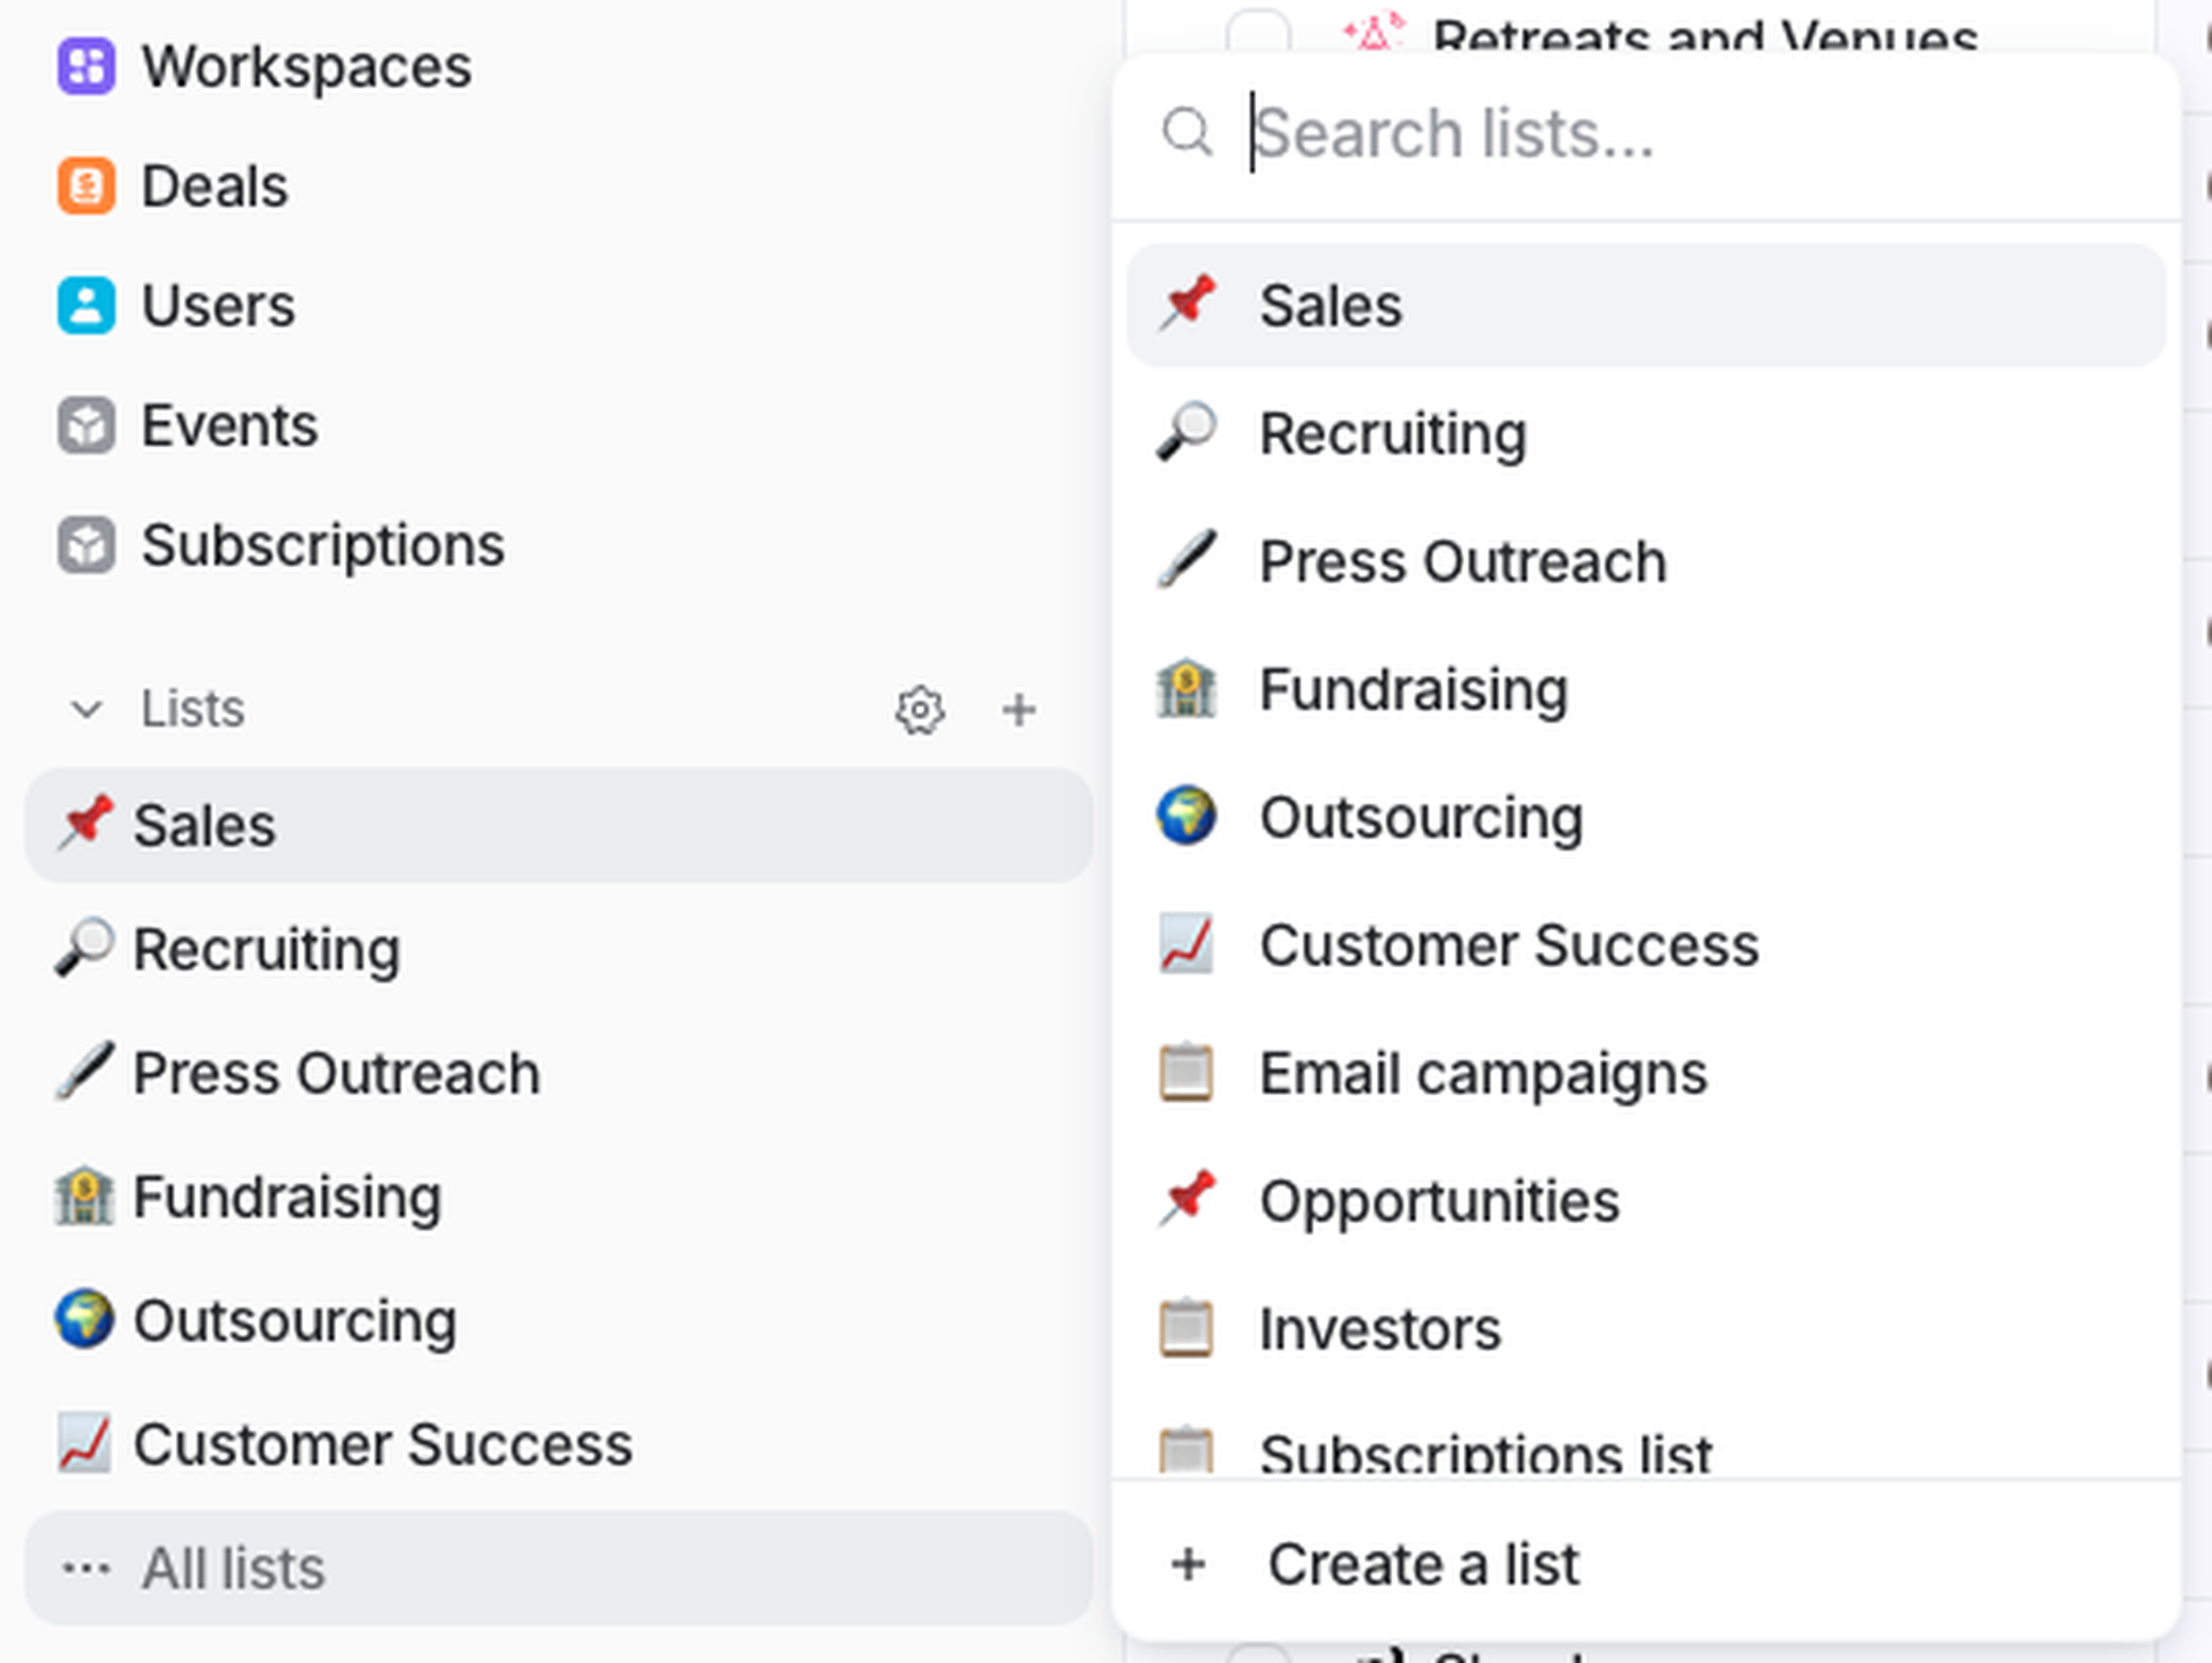Open Press Outreach list in sidebar
Image resolution: width=2212 pixels, height=1663 pixels.
tap(336, 1073)
